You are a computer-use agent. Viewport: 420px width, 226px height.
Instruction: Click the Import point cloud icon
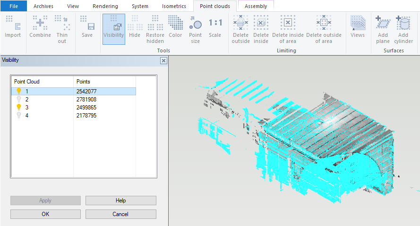pyautogui.click(x=13, y=28)
